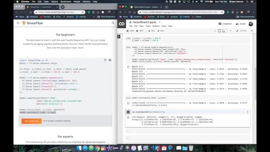Clear output icon of the np.argmax cell
This screenshot has height=152, width=270.
pos(128,117)
